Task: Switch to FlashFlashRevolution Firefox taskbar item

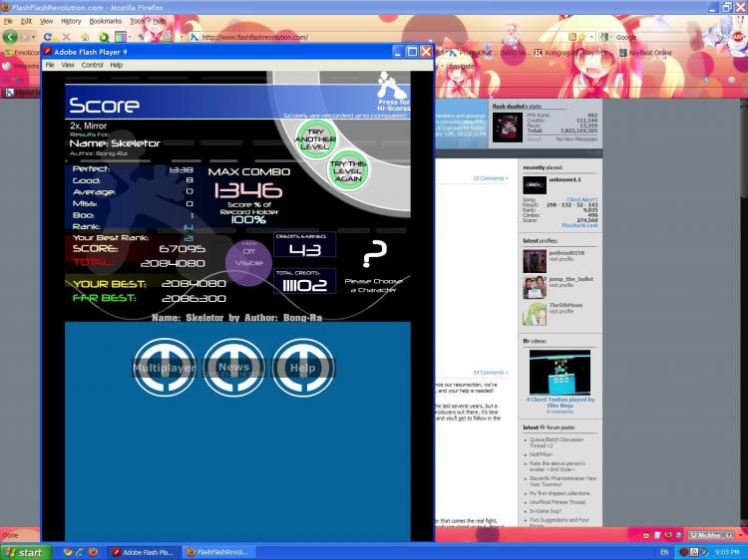Action: tap(219, 552)
